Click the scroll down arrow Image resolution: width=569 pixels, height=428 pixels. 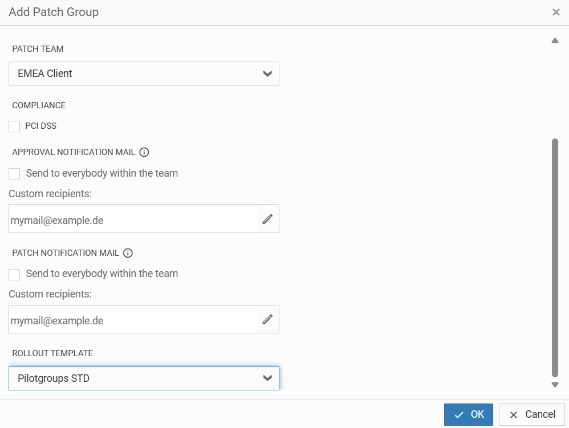555,385
